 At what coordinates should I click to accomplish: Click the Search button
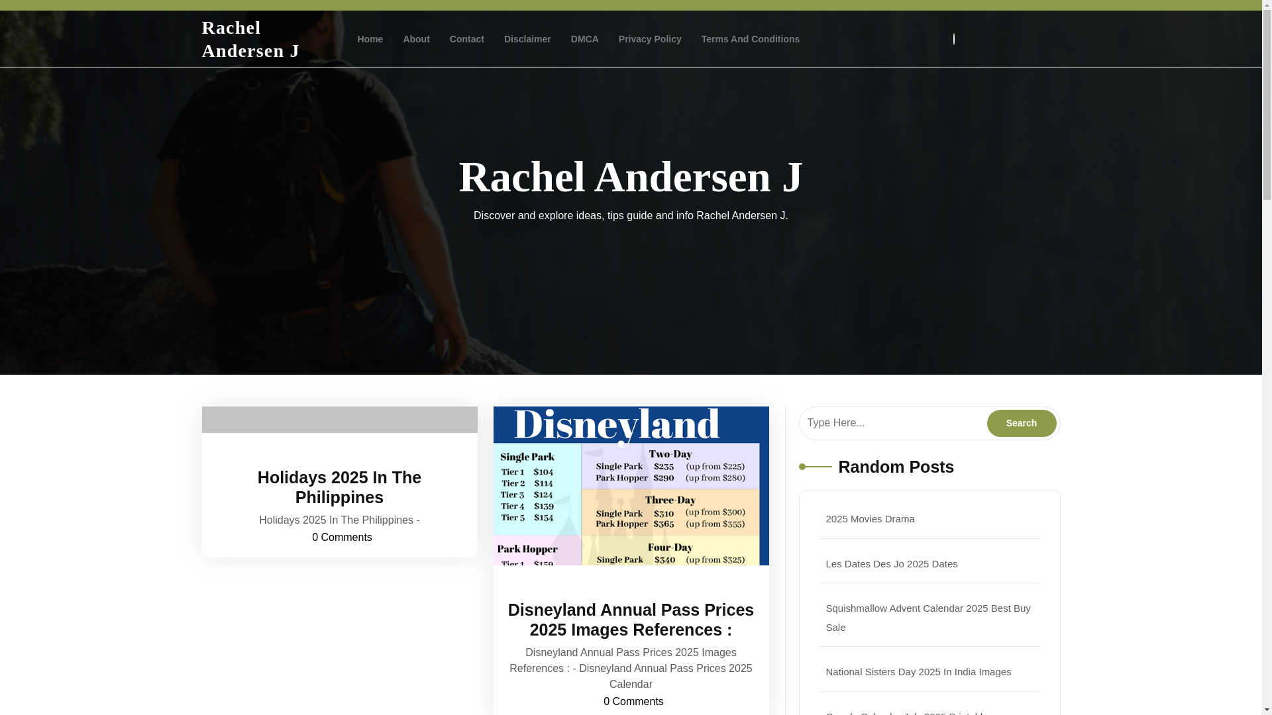click(x=1021, y=423)
